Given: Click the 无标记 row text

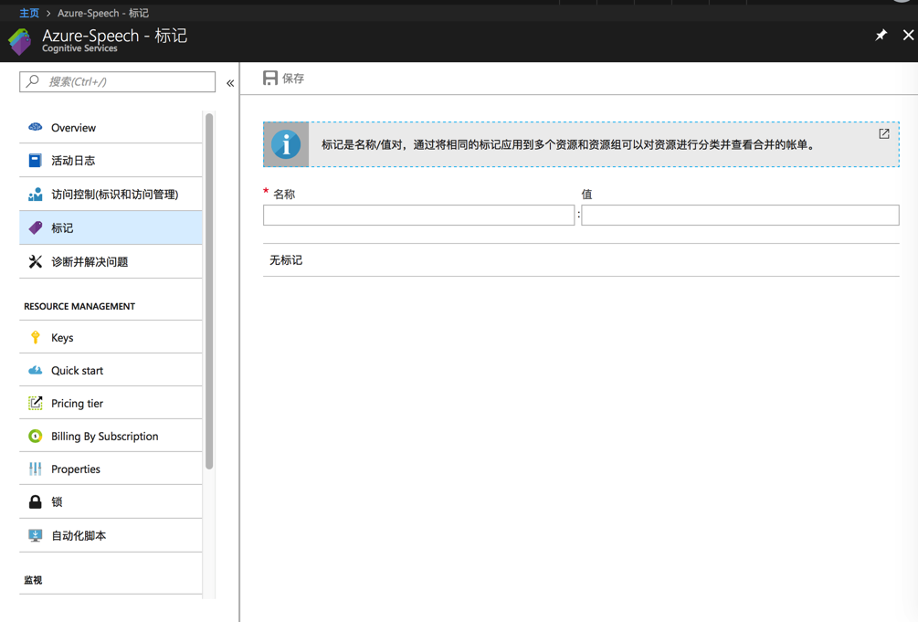Looking at the screenshot, I should [x=286, y=260].
